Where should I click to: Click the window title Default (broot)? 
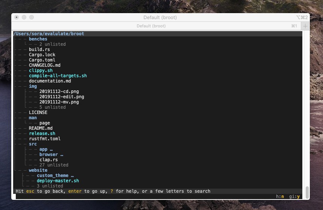coord(160,18)
